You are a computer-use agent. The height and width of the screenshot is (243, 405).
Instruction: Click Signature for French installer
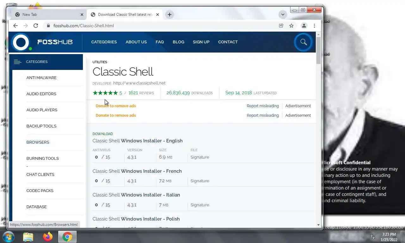[x=200, y=181]
